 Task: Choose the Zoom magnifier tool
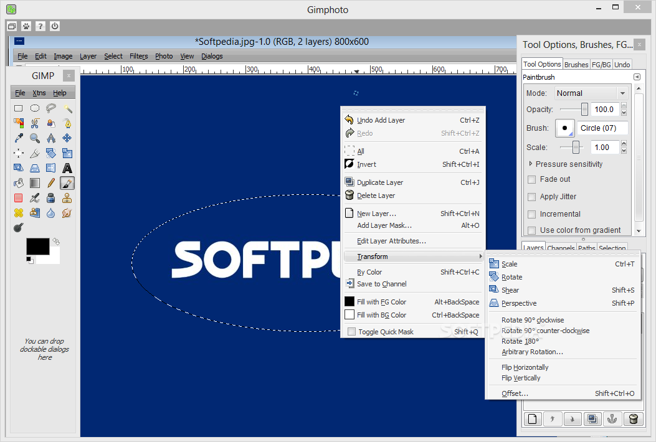(x=35, y=138)
